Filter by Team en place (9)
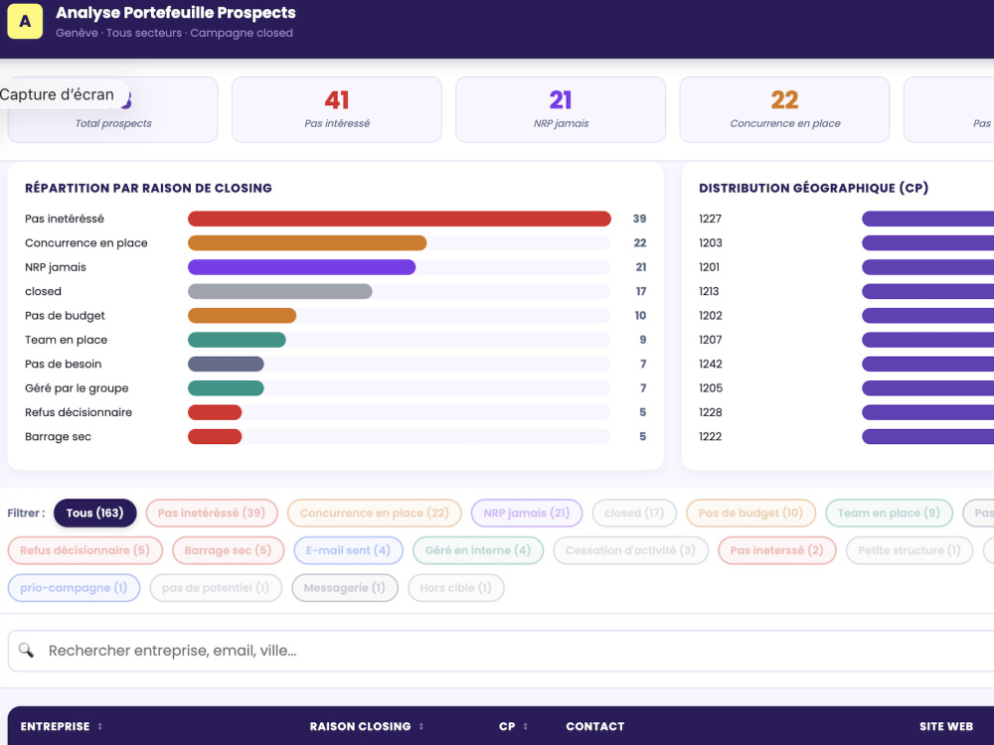The width and height of the screenshot is (994, 745). (x=889, y=514)
